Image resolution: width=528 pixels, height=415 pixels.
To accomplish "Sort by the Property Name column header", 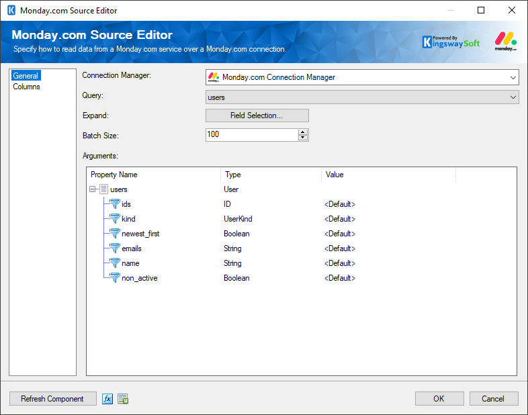I will tap(154, 175).
